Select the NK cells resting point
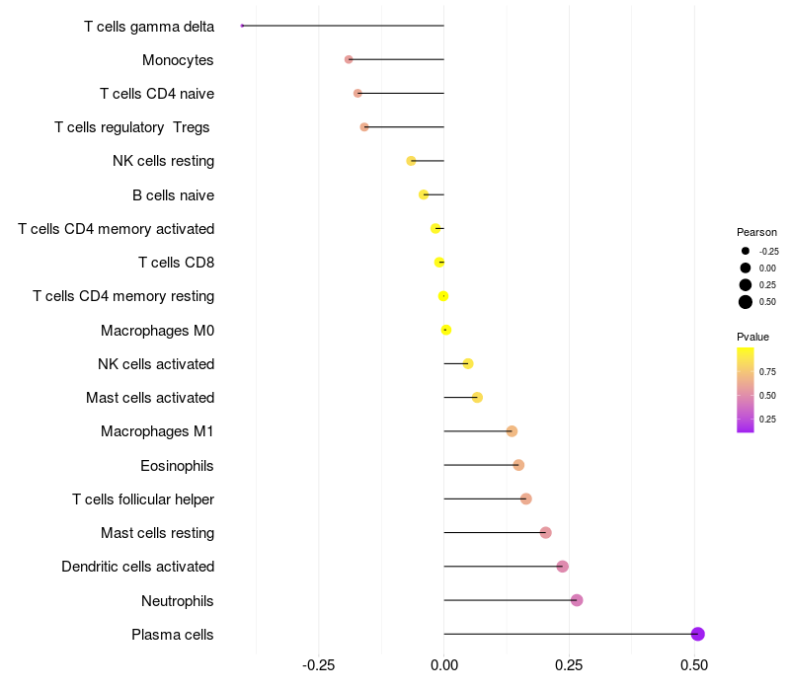Screen dimensions: 790x691 [x=411, y=161]
